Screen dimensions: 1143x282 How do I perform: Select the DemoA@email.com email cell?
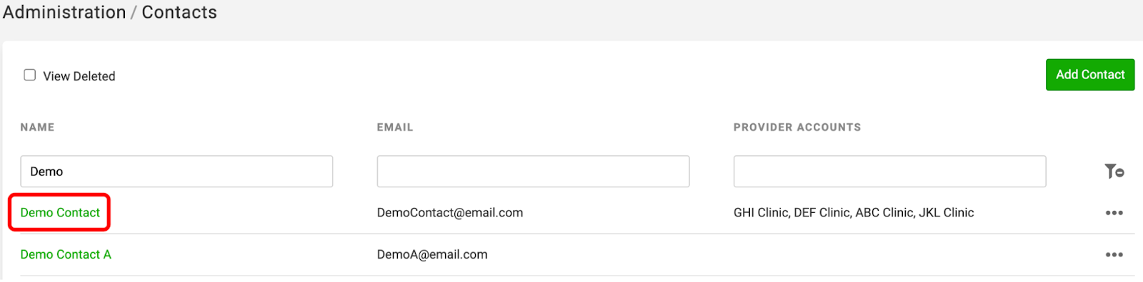click(432, 254)
